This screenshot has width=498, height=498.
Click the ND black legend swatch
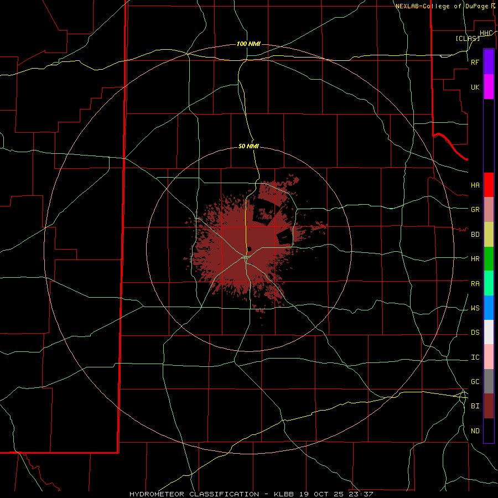489,430
